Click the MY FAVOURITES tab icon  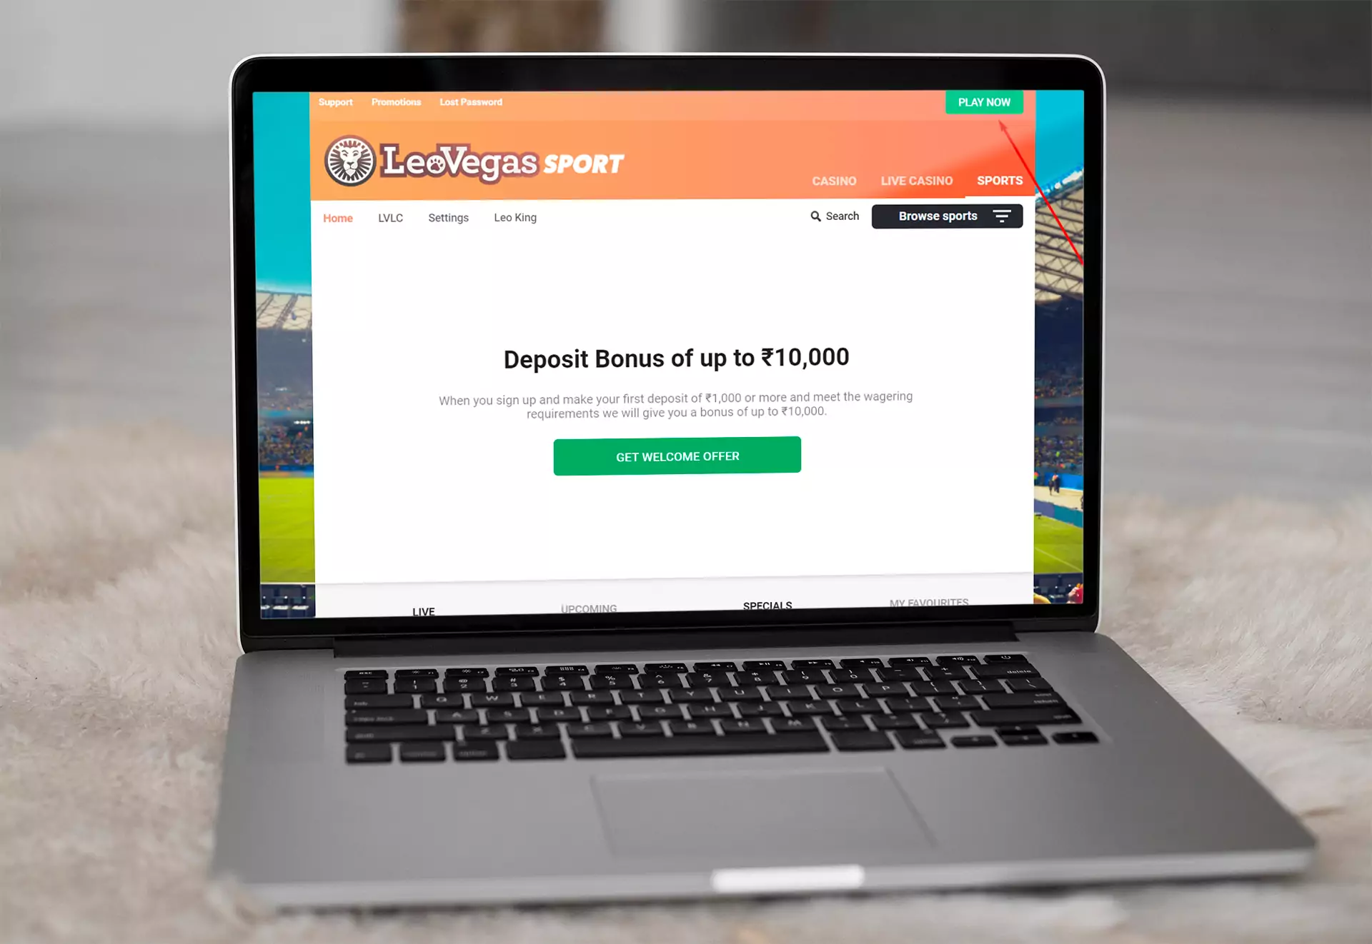point(930,603)
